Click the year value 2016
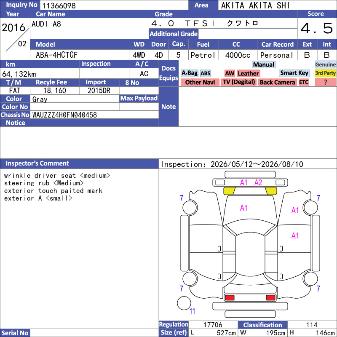Screen dimensions: 337x337 pyautogui.click(x=13, y=28)
